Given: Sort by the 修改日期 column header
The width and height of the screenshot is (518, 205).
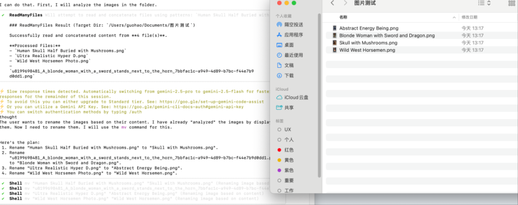Looking at the screenshot, I should [x=469, y=17].
